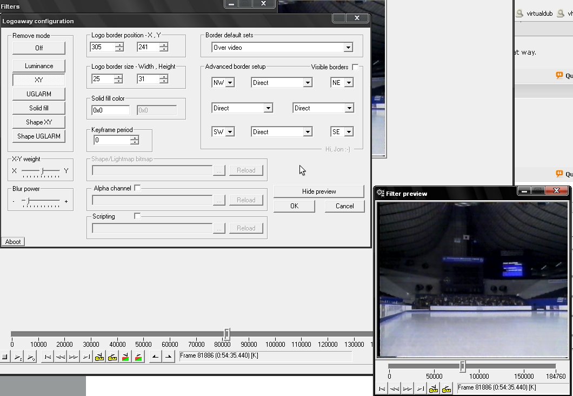Seek to next scene change in main toolbar
573x396 pixels.
click(x=138, y=357)
